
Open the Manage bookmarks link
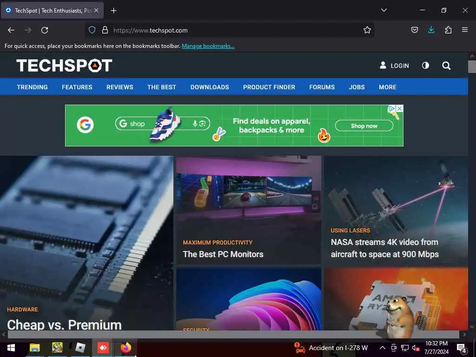pyautogui.click(x=208, y=46)
